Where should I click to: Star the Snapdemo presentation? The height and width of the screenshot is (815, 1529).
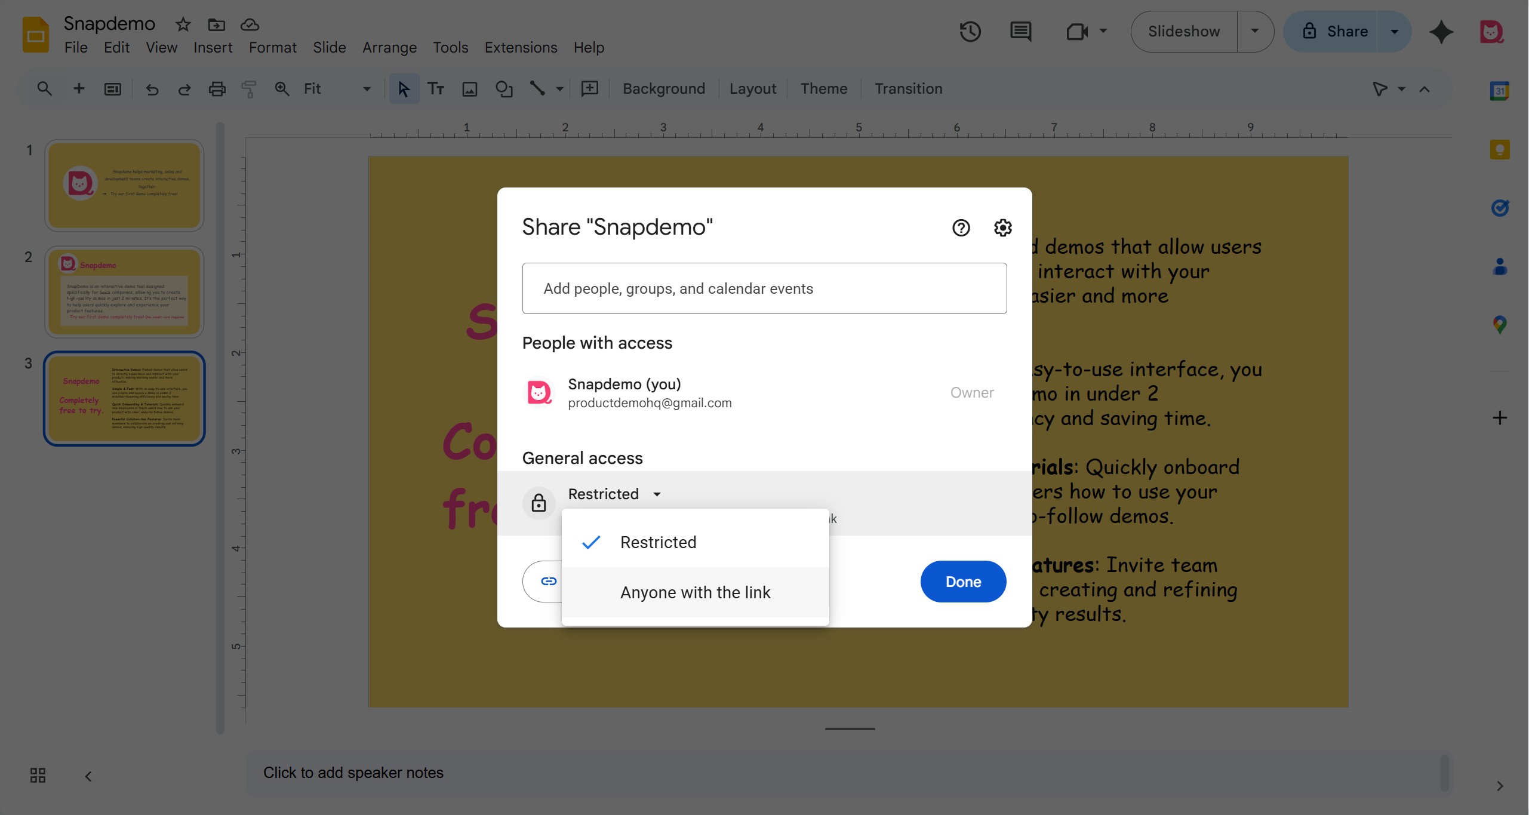[183, 24]
